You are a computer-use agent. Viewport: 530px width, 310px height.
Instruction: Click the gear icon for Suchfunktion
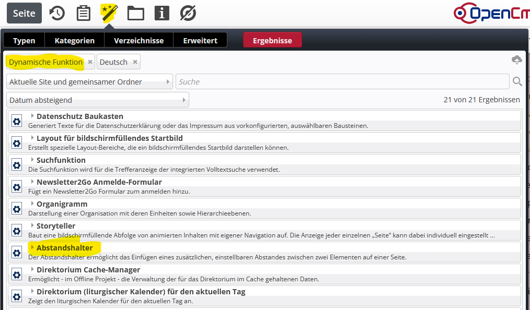click(x=17, y=165)
